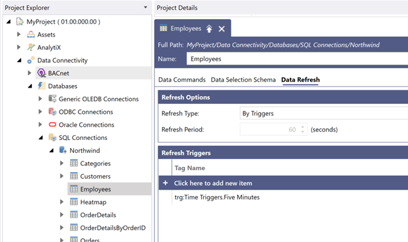
Task: Click the Employees table icon in tree
Action: click(x=74, y=189)
